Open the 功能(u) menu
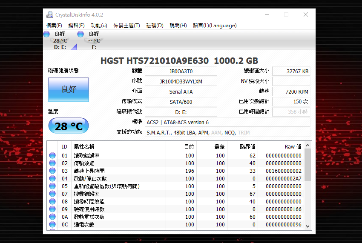362x243 pixels. [x=99, y=26]
